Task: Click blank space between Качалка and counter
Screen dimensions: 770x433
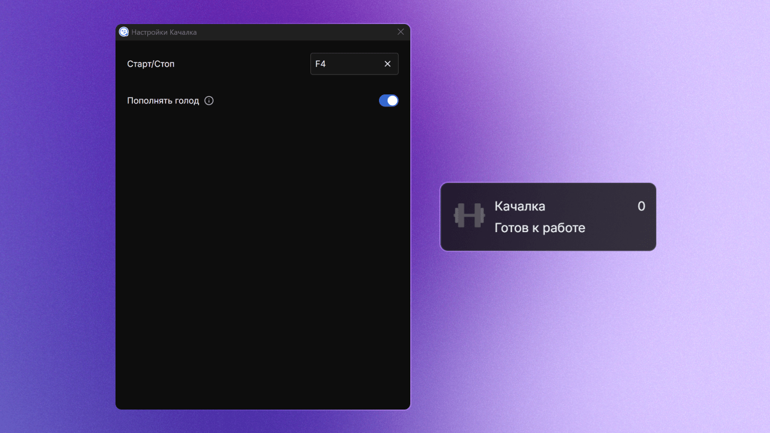Action: tap(590, 206)
